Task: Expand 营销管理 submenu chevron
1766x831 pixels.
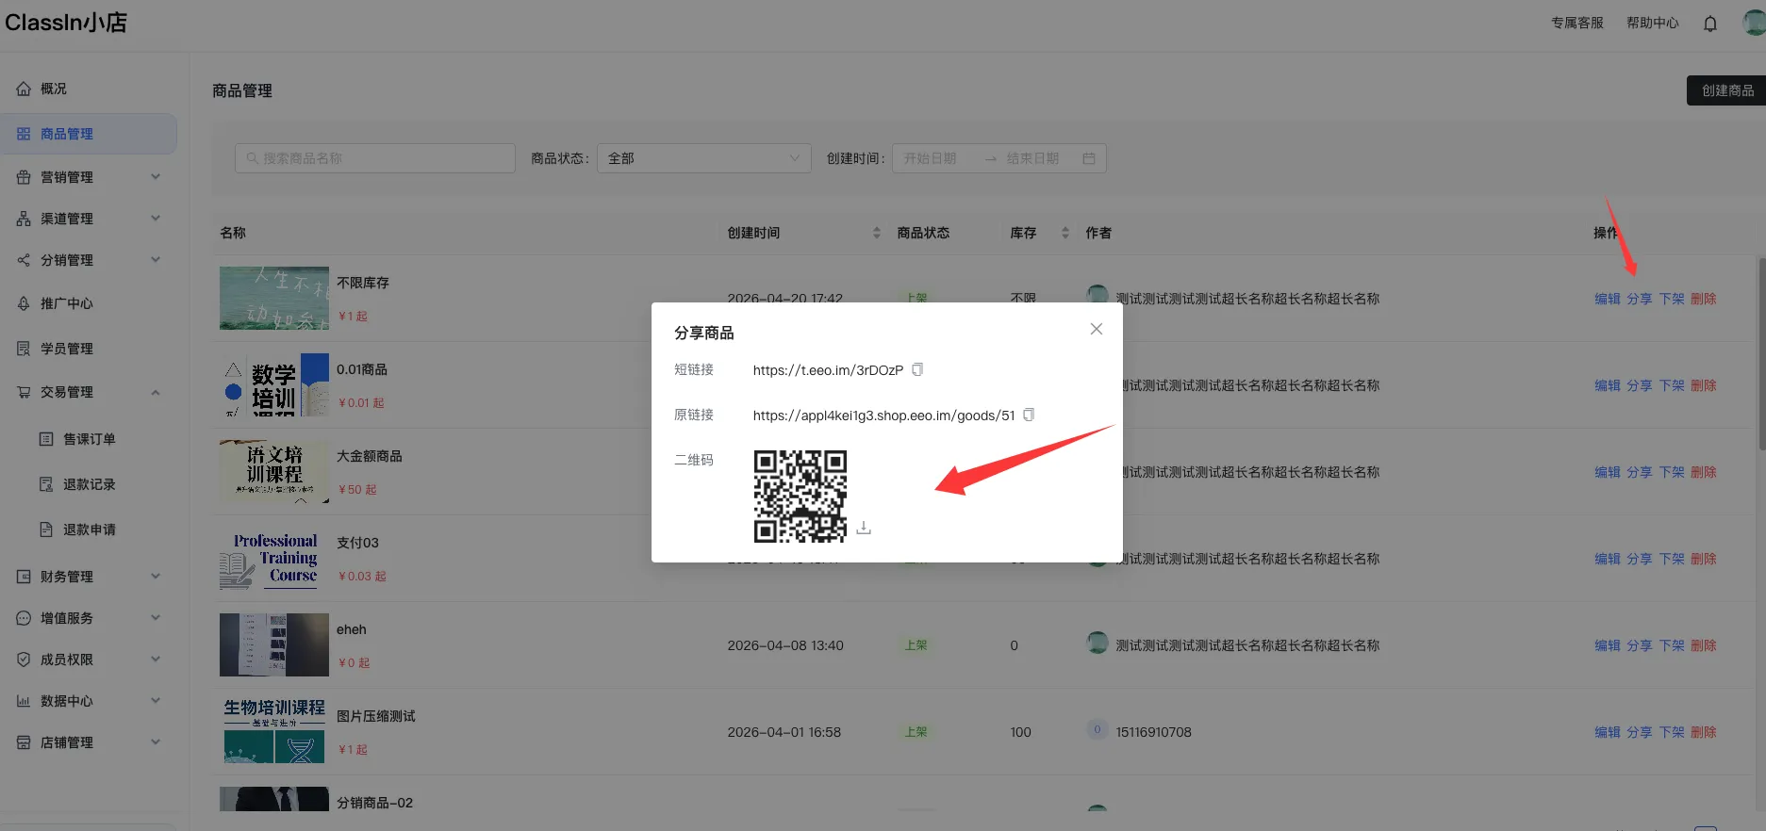Action: (x=156, y=177)
